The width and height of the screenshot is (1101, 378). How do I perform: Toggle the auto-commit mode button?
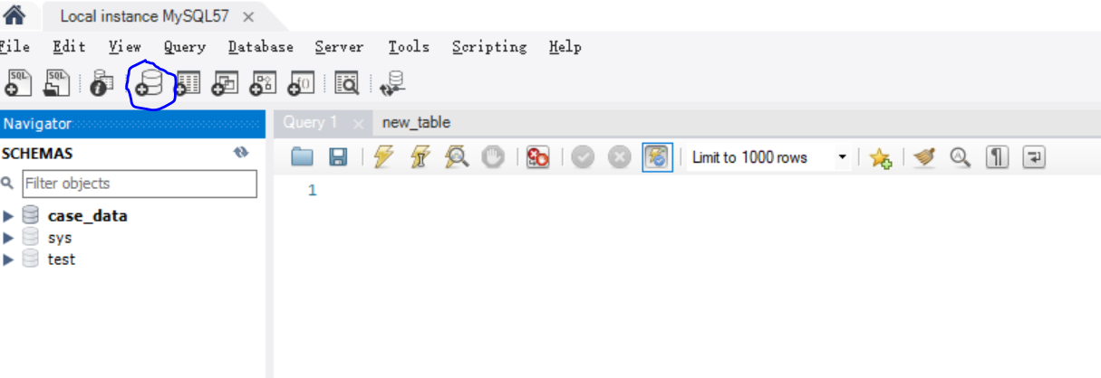tap(658, 157)
